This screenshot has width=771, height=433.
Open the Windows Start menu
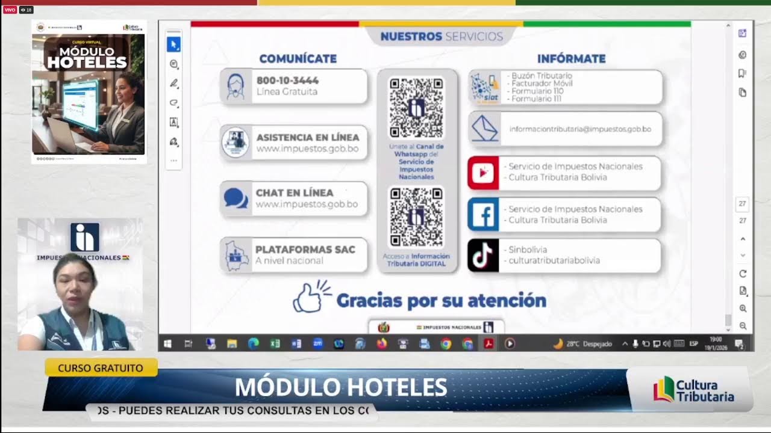(167, 344)
